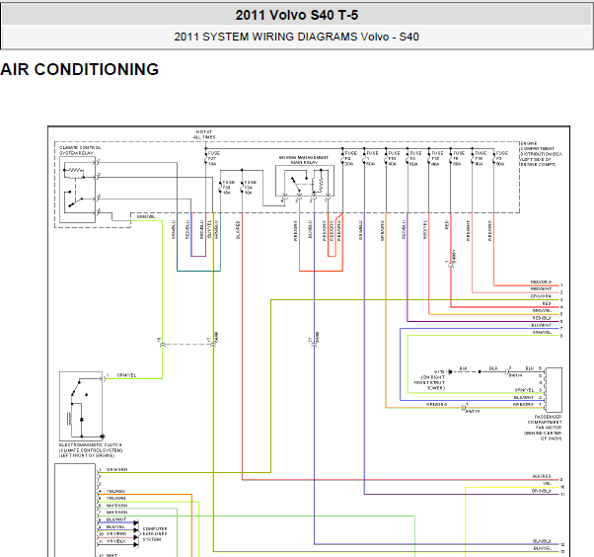
Task: Click the 'GRY/BLK' label at pin 11
Action: [115, 541]
